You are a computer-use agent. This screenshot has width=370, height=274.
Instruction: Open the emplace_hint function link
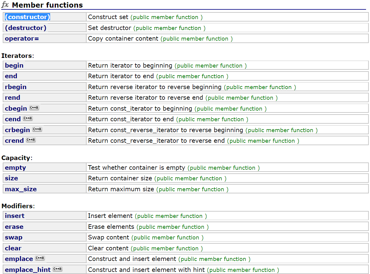(x=28, y=270)
